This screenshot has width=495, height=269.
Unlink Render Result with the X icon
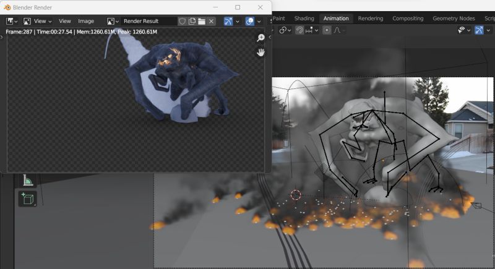click(211, 21)
